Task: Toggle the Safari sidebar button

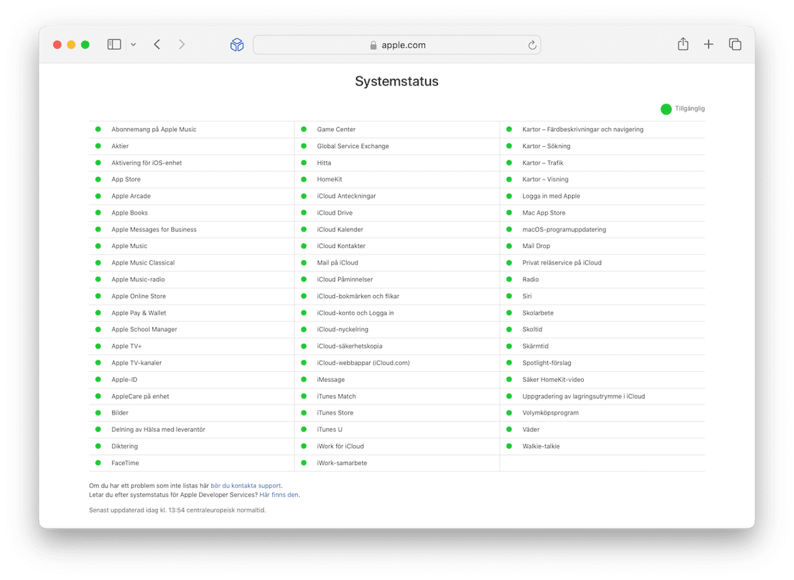Action: [x=114, y=44]
